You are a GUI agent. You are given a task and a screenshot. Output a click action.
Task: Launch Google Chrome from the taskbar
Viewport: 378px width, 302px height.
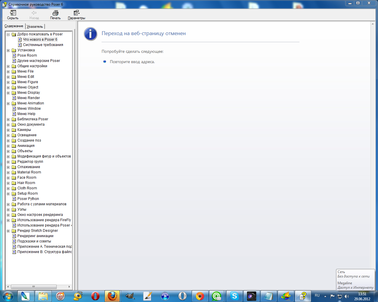tap(200, 296)
